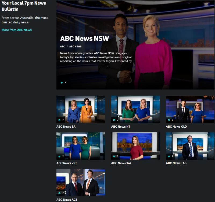Click the iview icon on the QLD thumbnail
This screenshot has width=215, height=202.
coord(169,120)
